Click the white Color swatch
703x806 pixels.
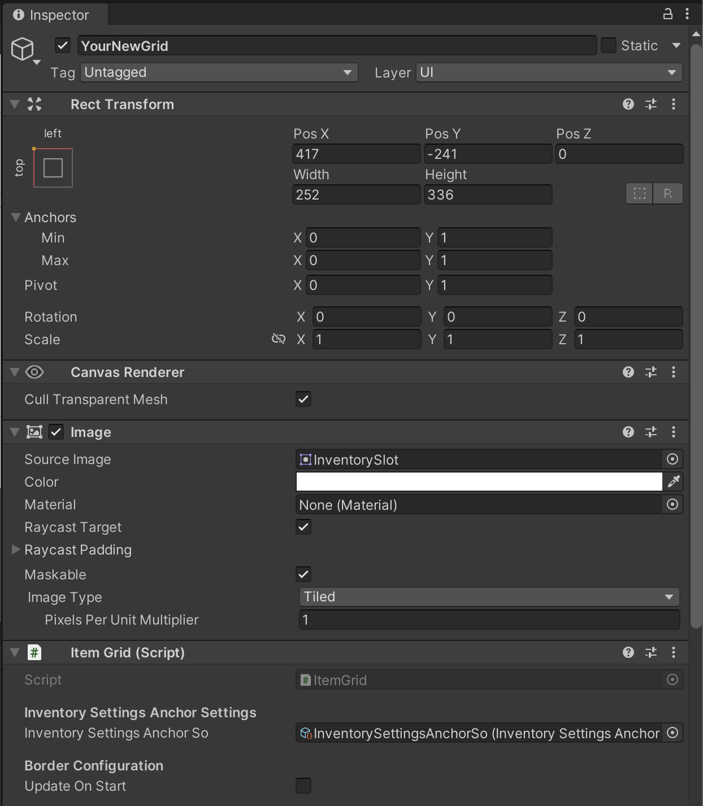coord(478,482)
